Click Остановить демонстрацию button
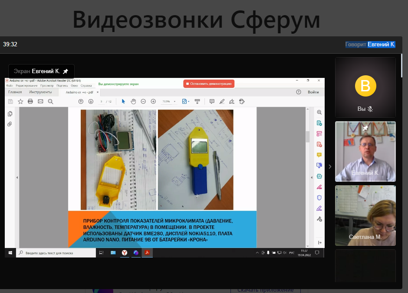 pyautogui.click(x=209, y=84)
